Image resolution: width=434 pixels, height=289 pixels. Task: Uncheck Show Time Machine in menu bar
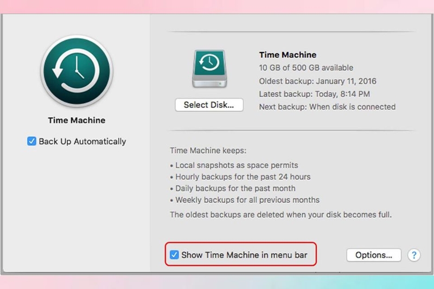tap(174, 255)
